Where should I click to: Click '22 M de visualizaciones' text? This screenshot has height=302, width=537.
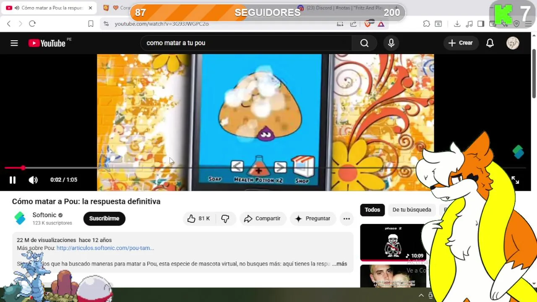pyautogui.click(x=47, y=240)
